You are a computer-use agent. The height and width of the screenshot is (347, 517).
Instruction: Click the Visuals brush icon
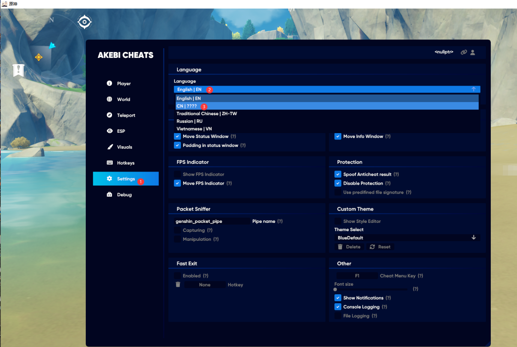[x=110, y=147]
